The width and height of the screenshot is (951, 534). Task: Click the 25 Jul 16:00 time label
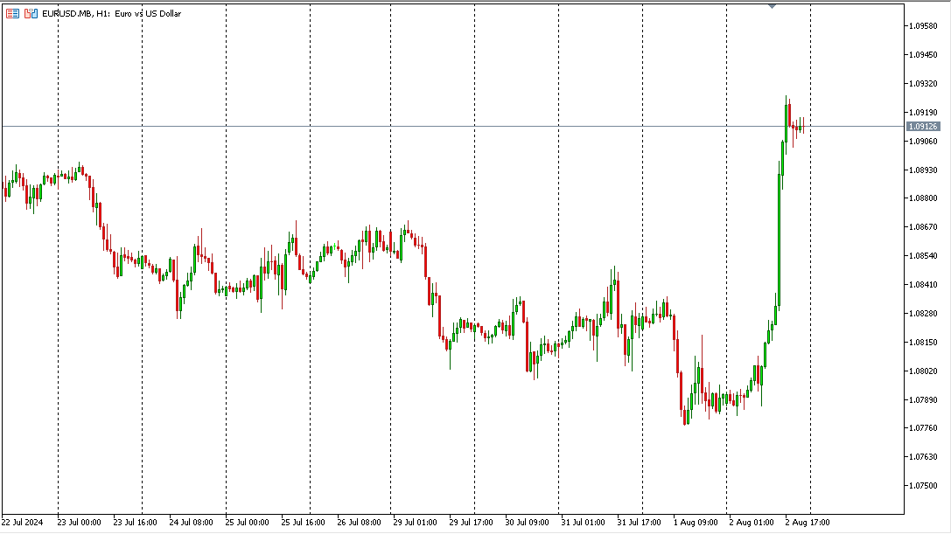click(x=303, y=523)
